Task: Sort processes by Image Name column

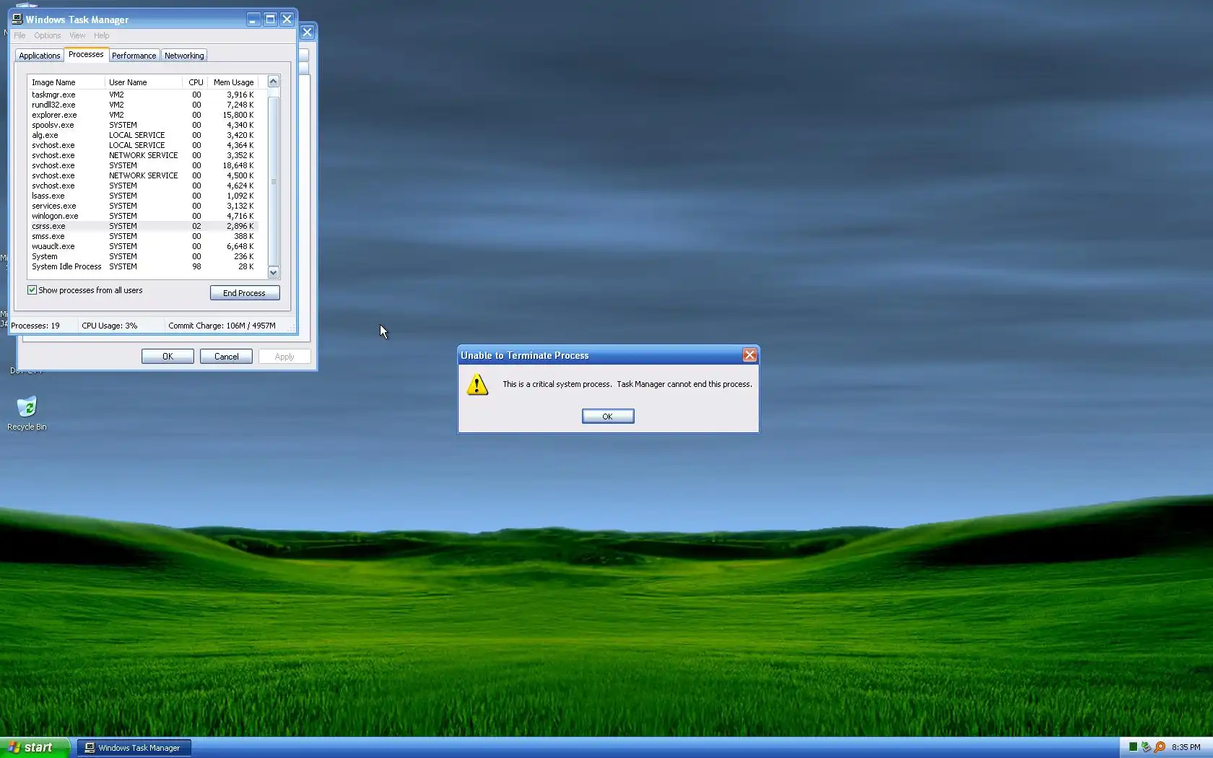Action: coord(66,82)
